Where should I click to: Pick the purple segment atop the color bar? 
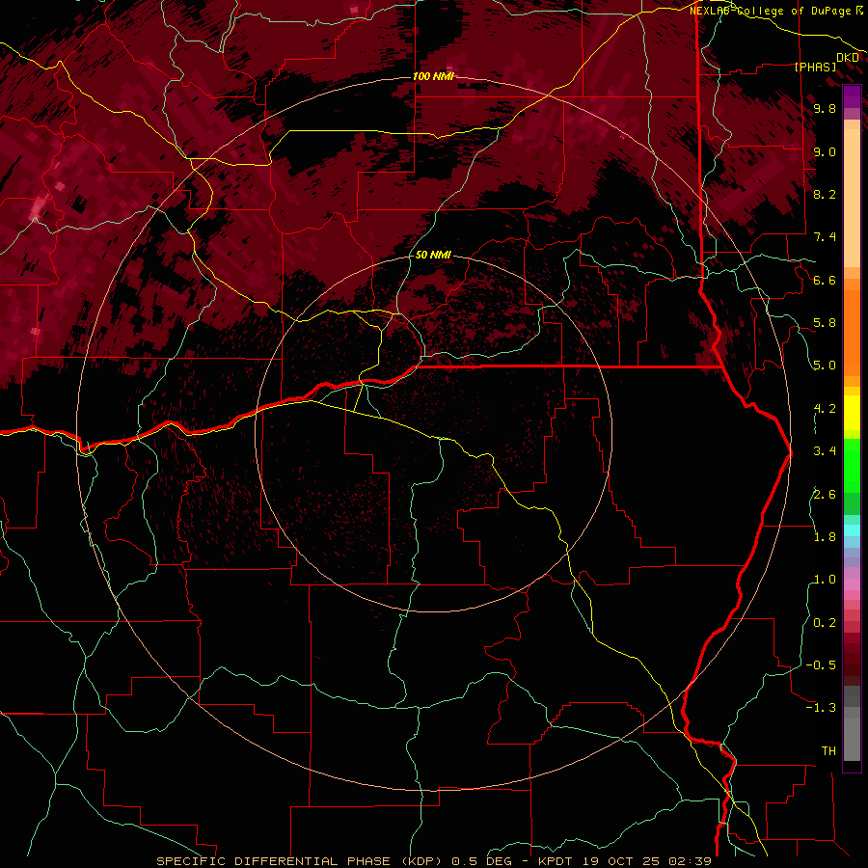[x=852, y=96]
